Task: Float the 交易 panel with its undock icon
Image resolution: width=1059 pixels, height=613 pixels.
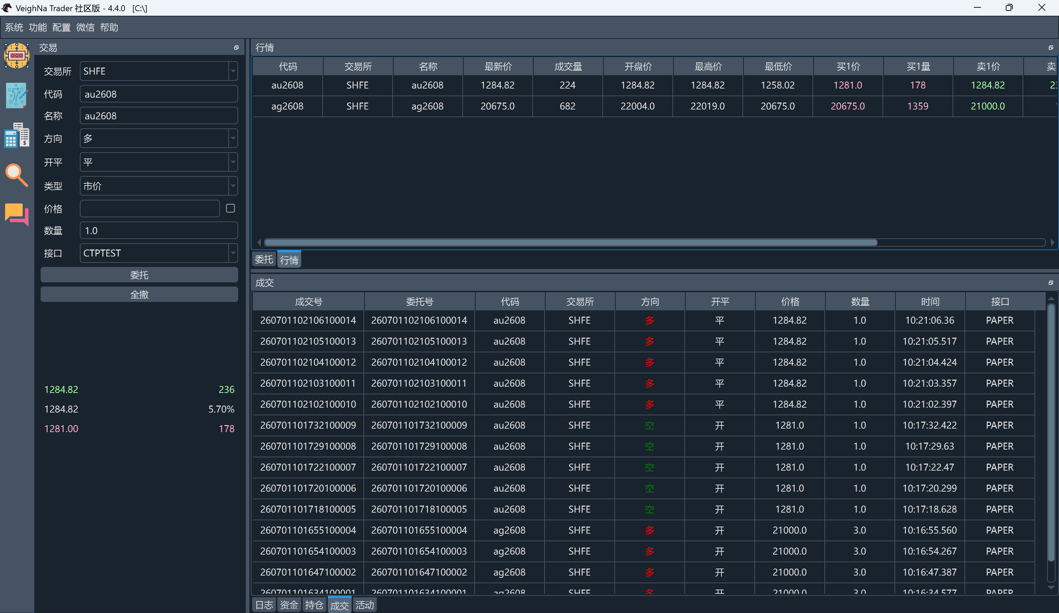Action: (x=236, y=48)
